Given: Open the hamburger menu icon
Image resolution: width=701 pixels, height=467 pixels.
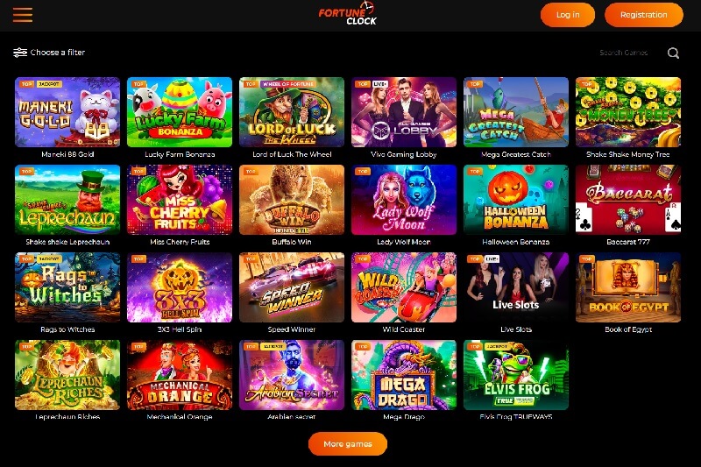Looking at the screenshot, I should [x=23, y=15].
